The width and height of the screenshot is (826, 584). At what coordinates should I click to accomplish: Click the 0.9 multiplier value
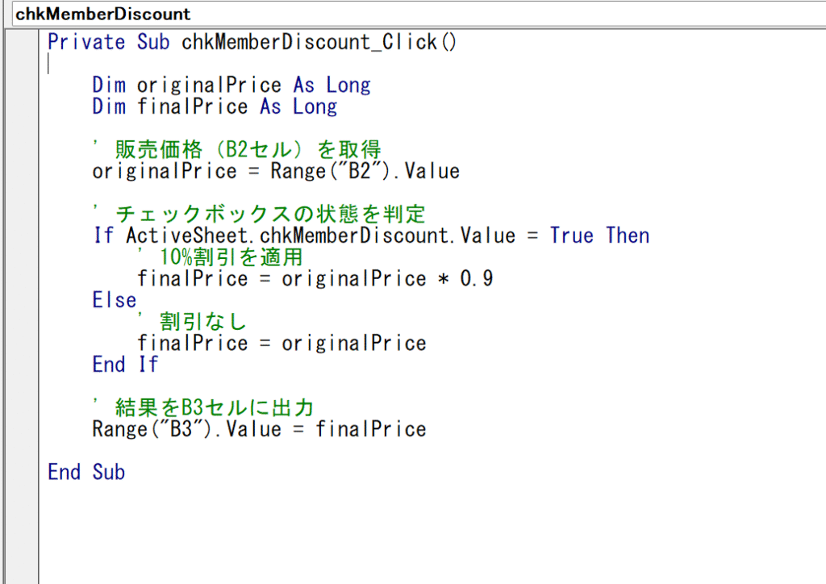(476, 279)
